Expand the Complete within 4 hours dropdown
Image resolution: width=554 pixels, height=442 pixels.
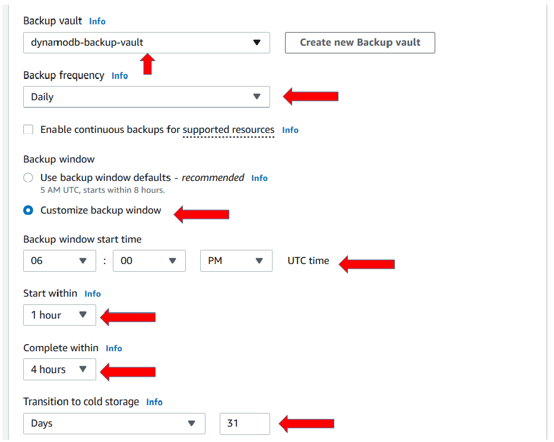click(x=59, y=369)
